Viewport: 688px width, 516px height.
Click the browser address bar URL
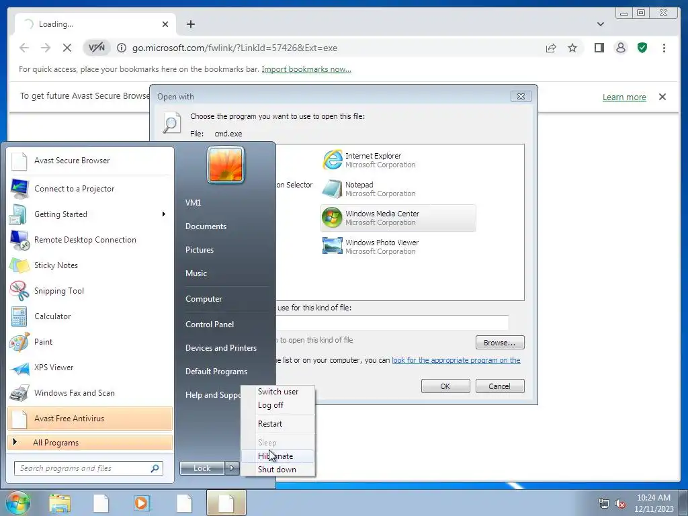(x=234, y=48)
